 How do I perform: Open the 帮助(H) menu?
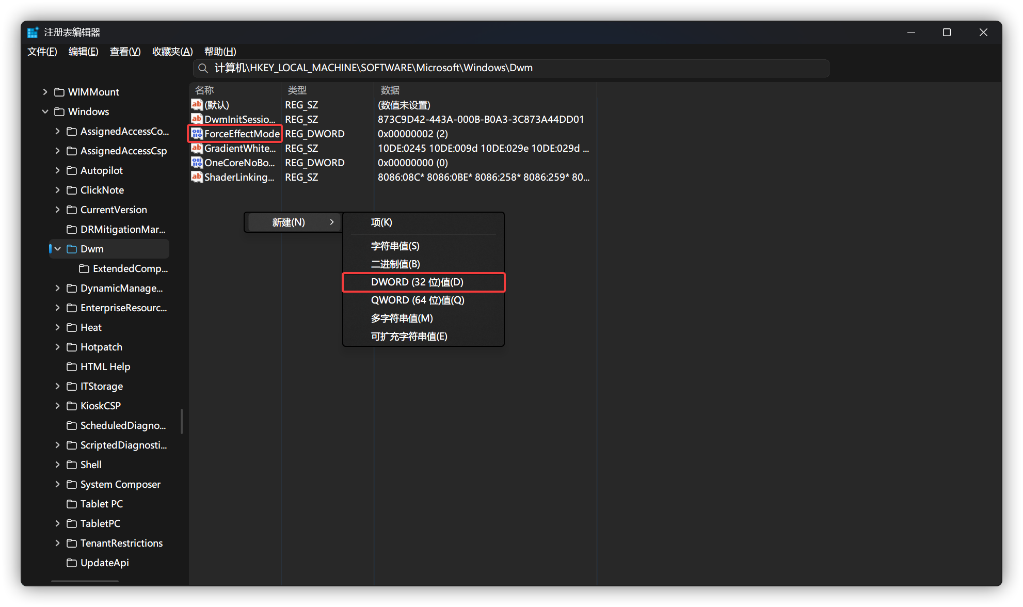click(220, 52)
